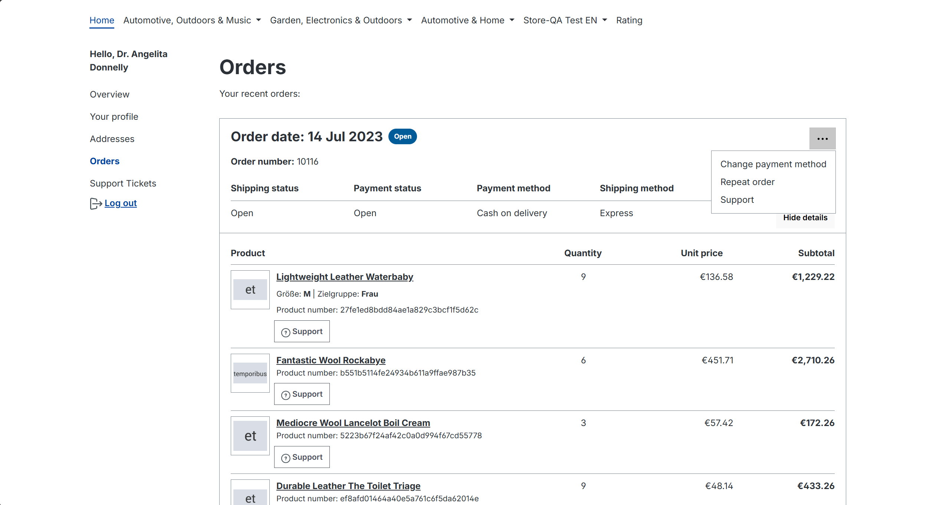
Task: Select Support in the order context menu
Action: (737, 200)
